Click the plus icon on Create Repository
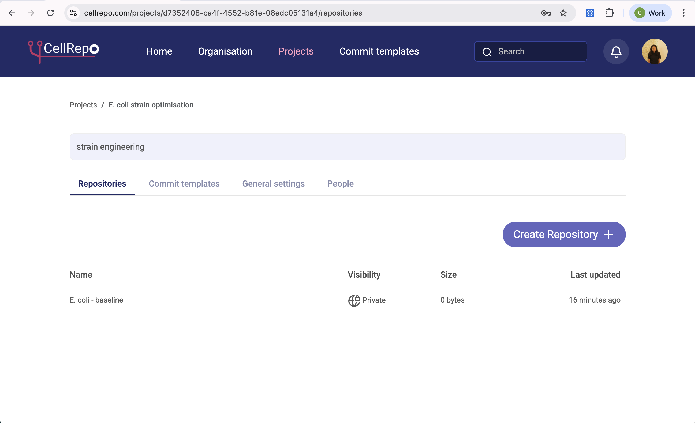This screenshot has height=423, width=695. point(609,234)
